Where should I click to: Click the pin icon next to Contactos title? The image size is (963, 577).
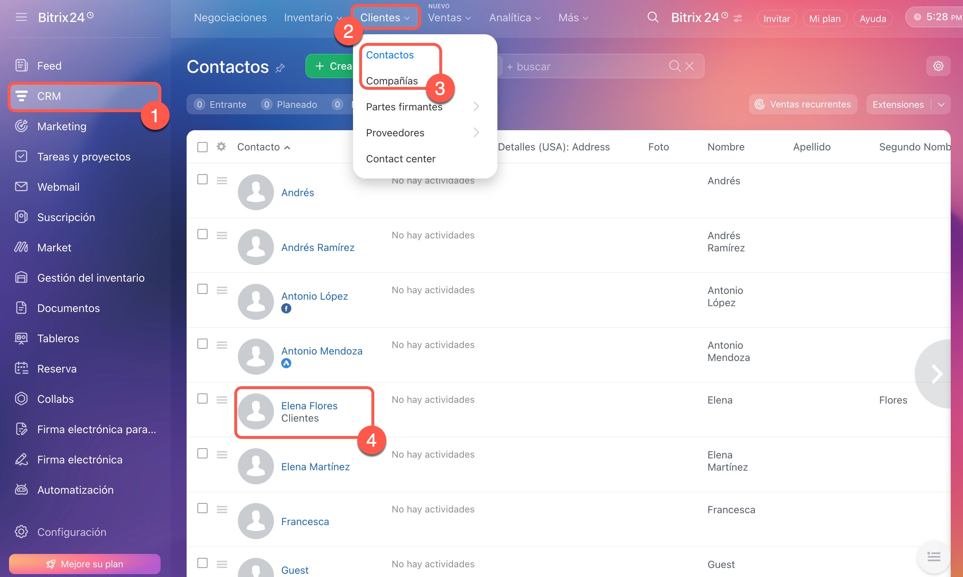tap(280, 69)
